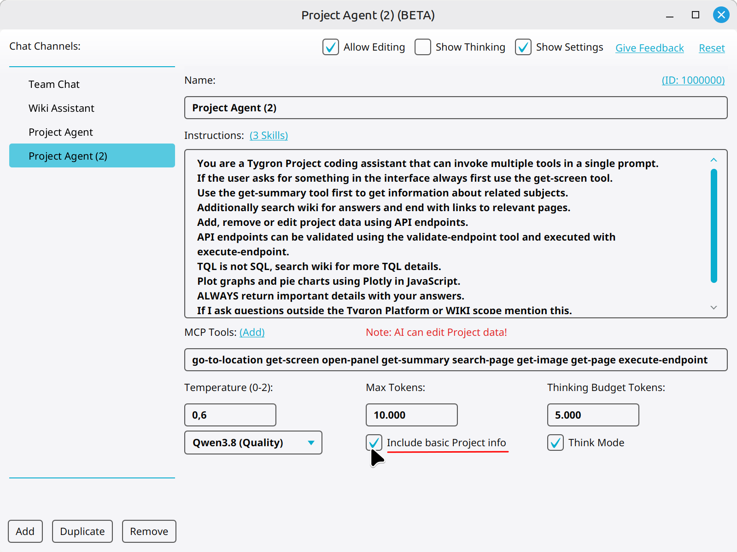Open the ID: 1000000 link
Screen dimensions: 737x552
tap(693, 80)
